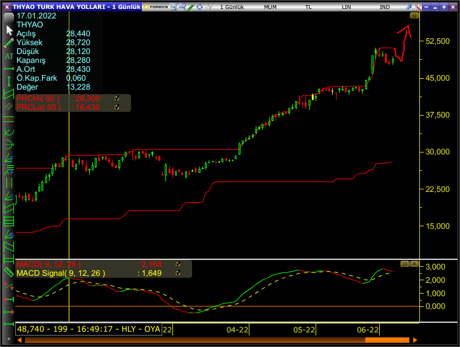
Task: Select the Gann angle tool with G
Action: [9, 234]
